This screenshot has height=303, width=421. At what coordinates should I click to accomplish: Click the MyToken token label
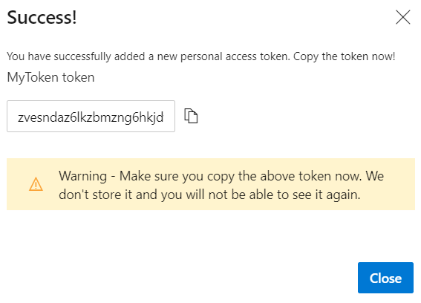click(x=50, y=77)
